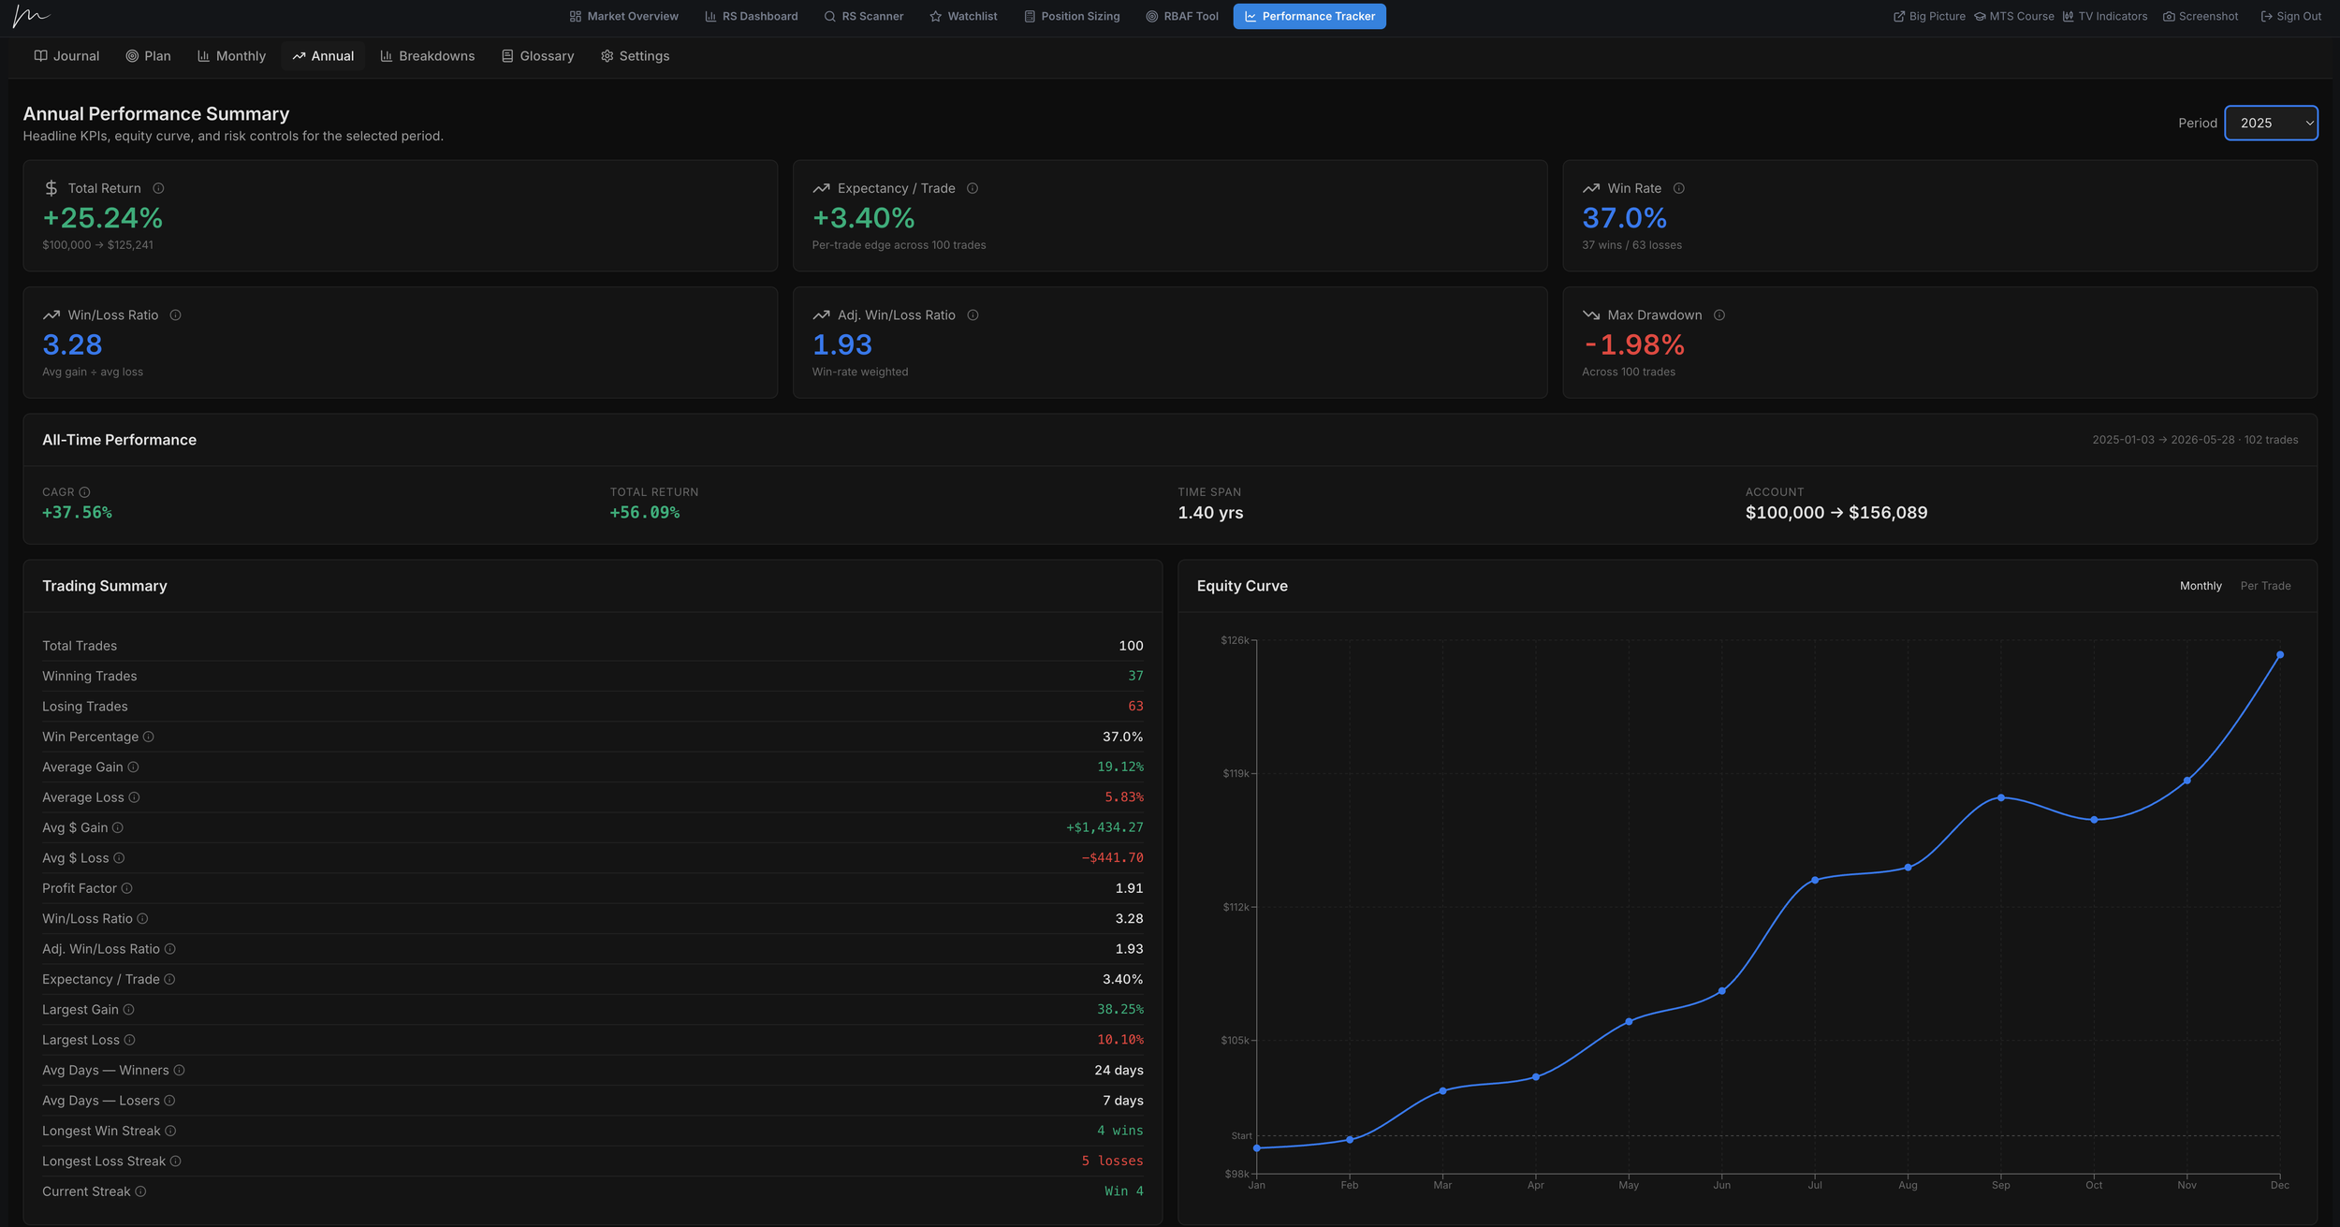
Task: Show info for Avg Days — Winners
Action: pyautogui.click(x=179, y=1071)
